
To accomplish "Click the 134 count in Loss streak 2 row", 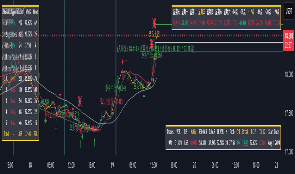I will [x=20, y=90].
